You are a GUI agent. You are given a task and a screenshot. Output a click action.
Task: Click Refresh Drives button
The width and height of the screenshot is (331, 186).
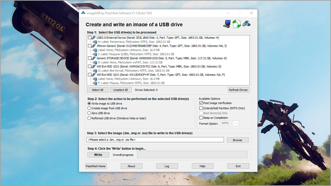click(238, 90)
